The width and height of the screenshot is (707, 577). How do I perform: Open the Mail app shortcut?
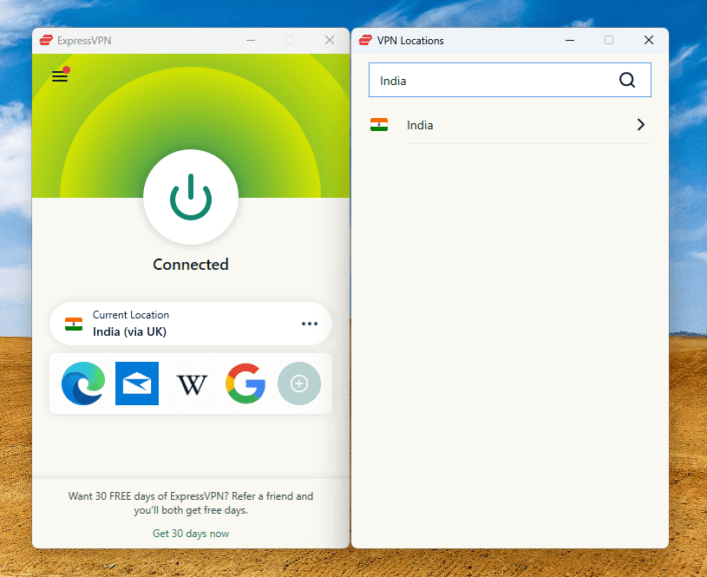pos(137,384)
